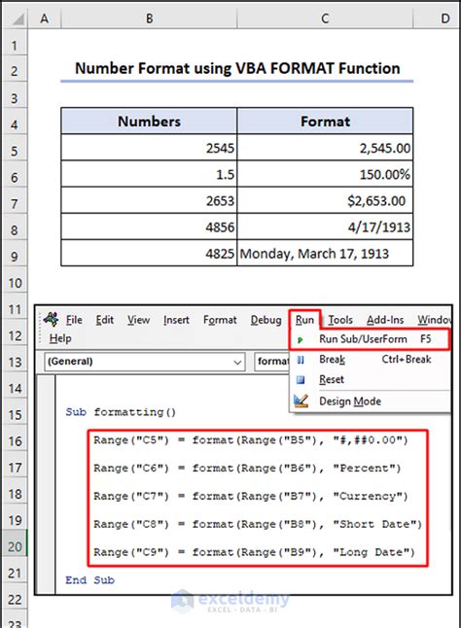Screen dimensions: 461x628
Task: Click cell containing $2,653.00
Action: point(325,200)
